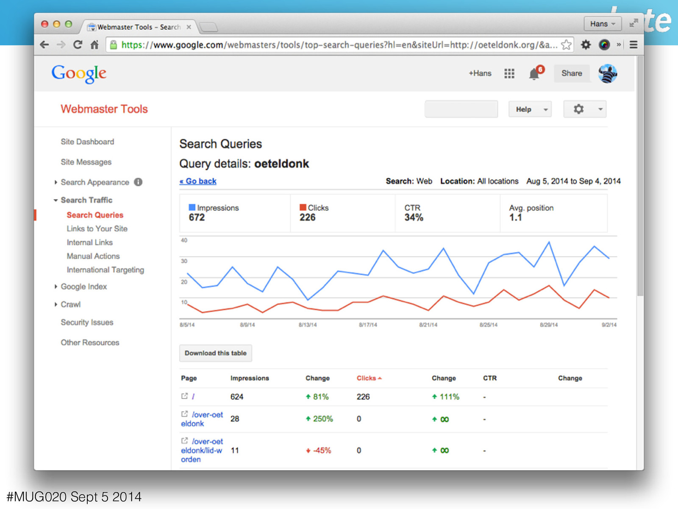
Task: Click +Hans link
Action: click(480, 73)
